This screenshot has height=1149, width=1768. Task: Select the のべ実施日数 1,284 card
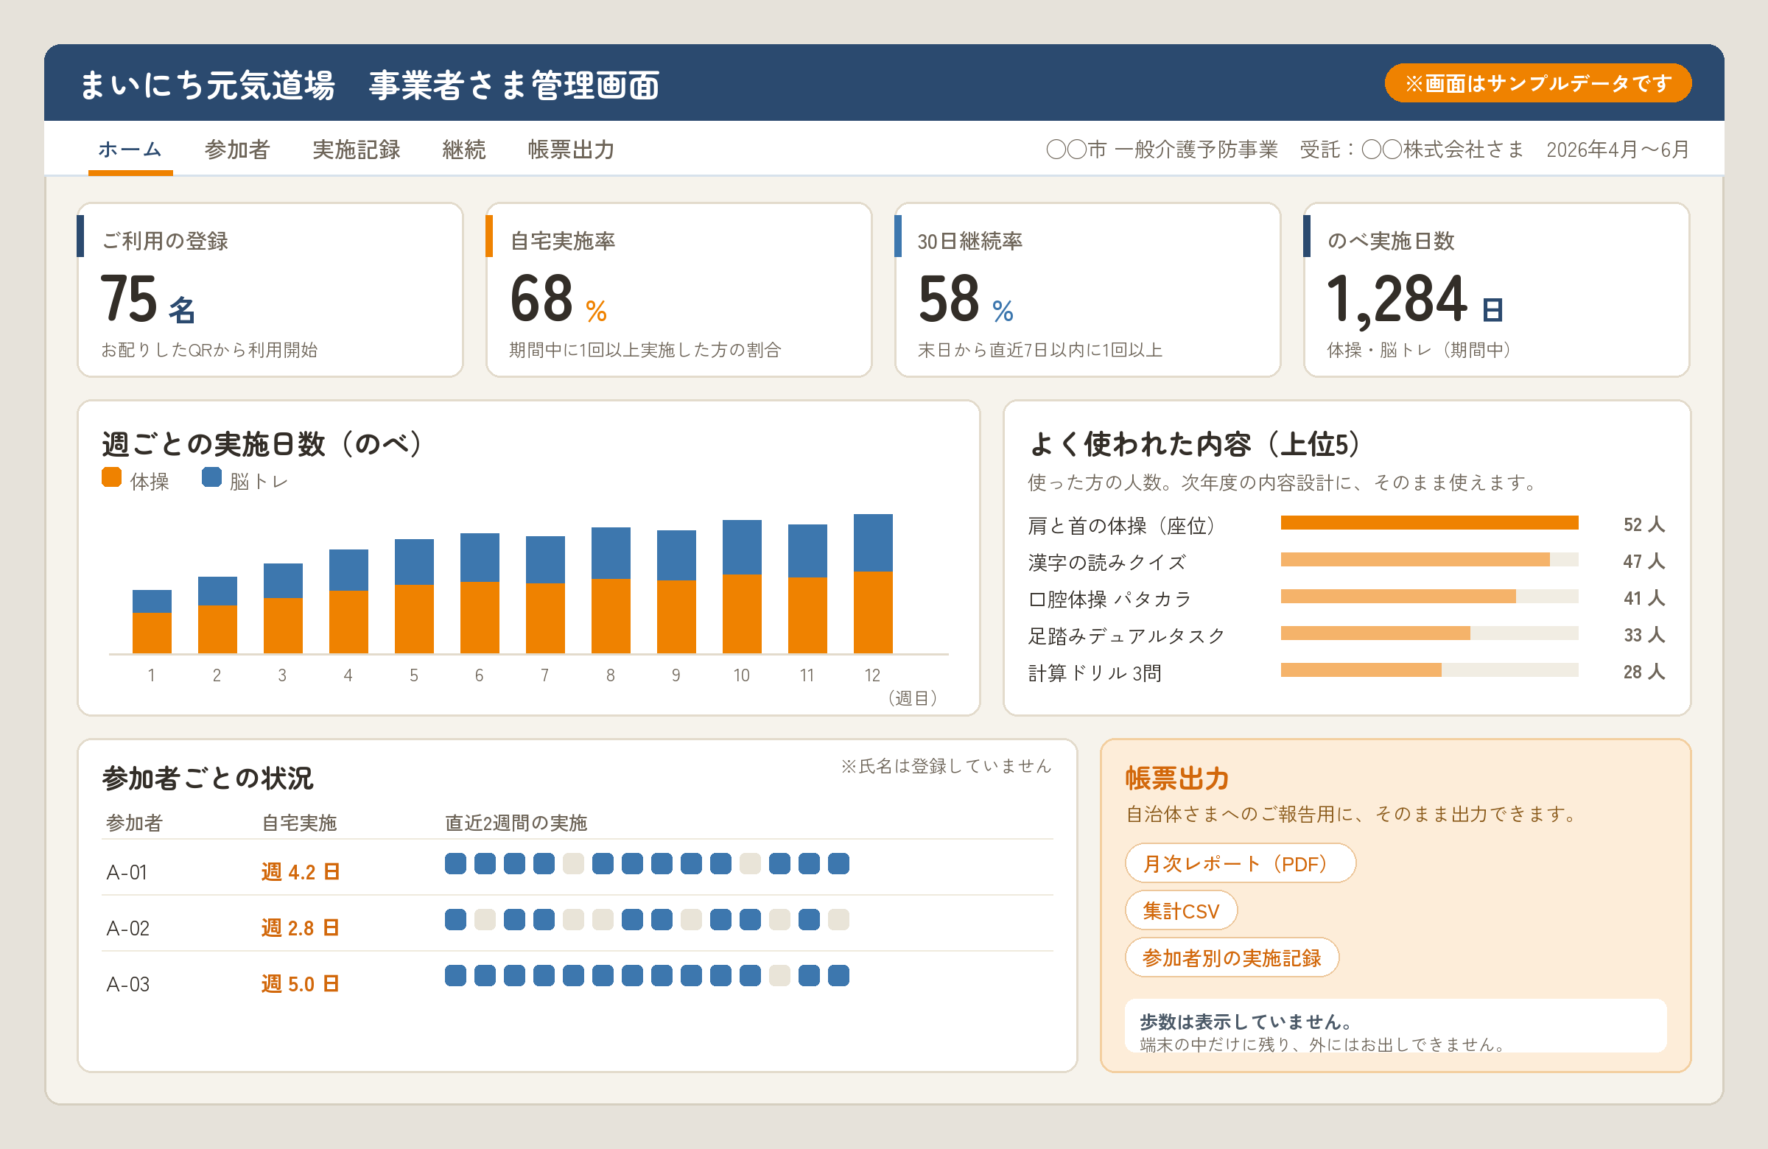pyautogui.click(x=1496, y=289)
